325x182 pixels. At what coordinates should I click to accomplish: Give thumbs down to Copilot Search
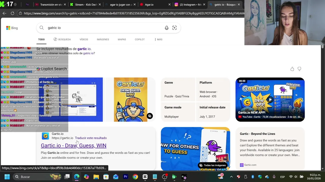pos(299,69)
